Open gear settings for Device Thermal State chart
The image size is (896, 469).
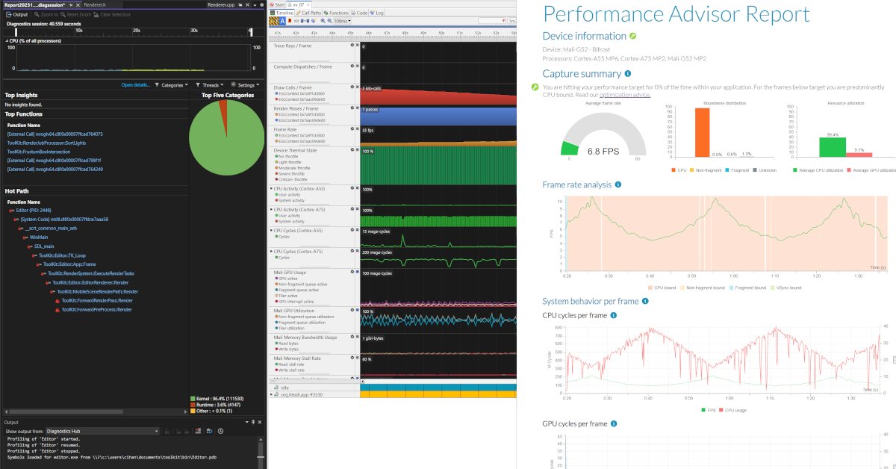click(352, 150)
